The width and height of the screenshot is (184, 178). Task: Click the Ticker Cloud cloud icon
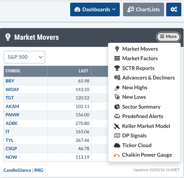(x=117, y=145)
